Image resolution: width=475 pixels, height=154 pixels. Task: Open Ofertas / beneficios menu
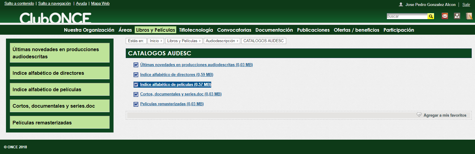click(356, 30)
